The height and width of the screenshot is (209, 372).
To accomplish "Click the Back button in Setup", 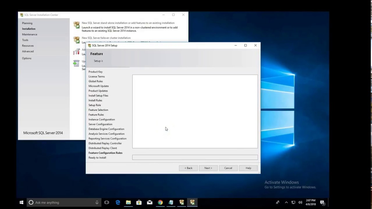I will click(188, 168).
